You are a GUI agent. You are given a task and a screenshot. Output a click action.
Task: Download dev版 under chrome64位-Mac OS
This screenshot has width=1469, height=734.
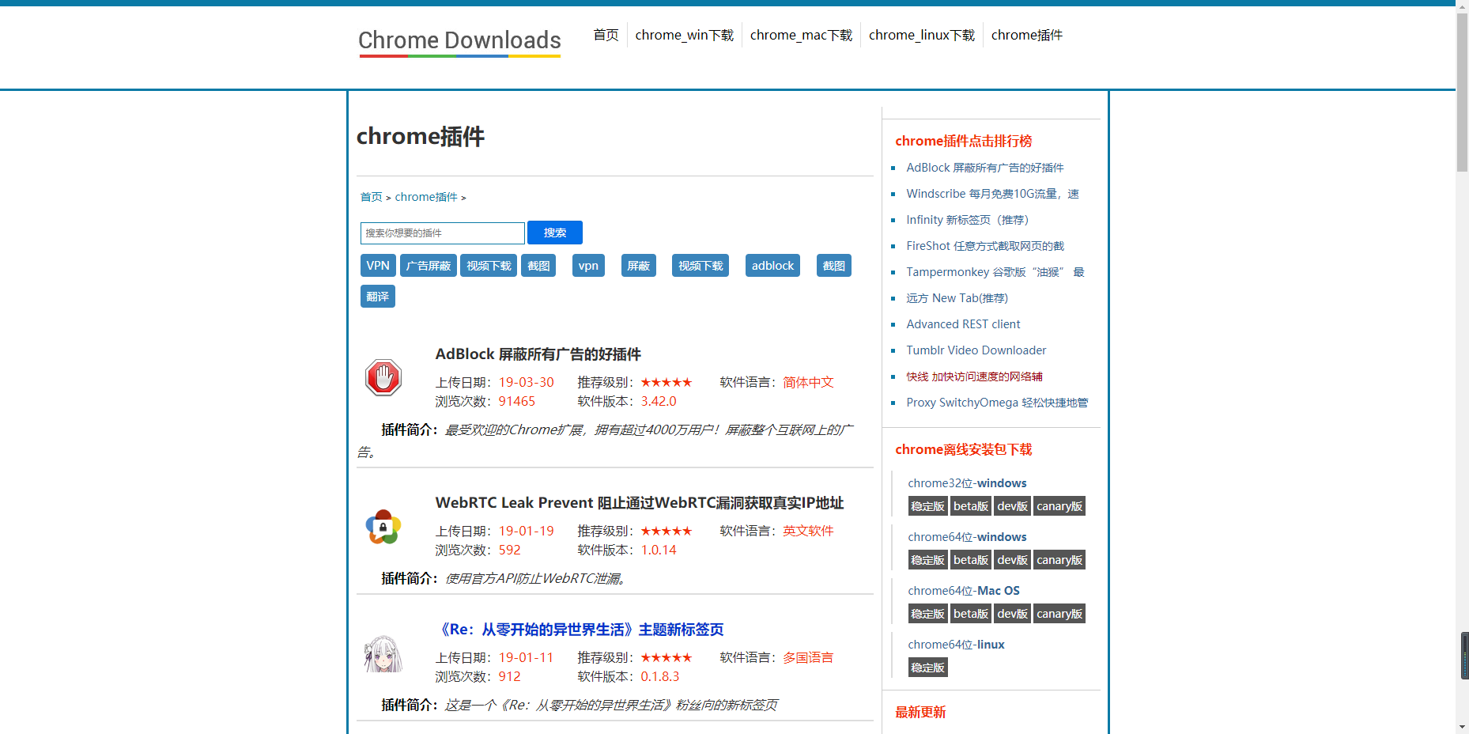[x=1013, y=614]
